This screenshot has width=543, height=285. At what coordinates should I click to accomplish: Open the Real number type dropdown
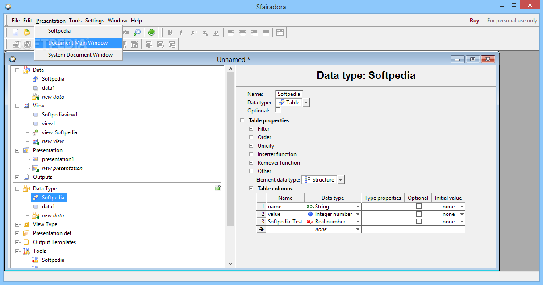(x=358, y=222)
